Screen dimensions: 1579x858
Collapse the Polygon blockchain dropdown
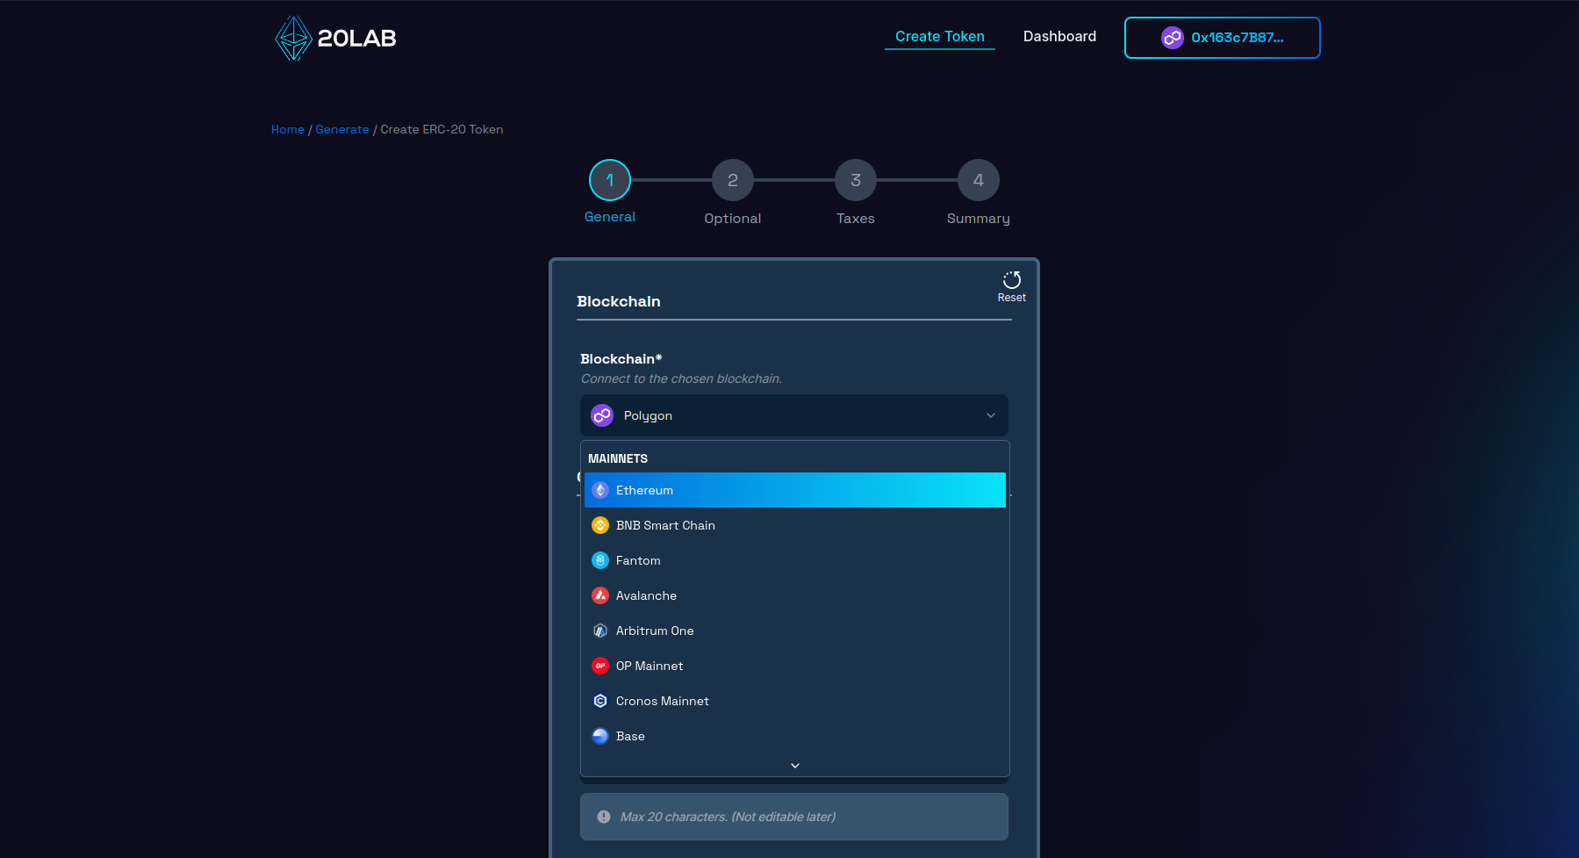tap(793, 415)
